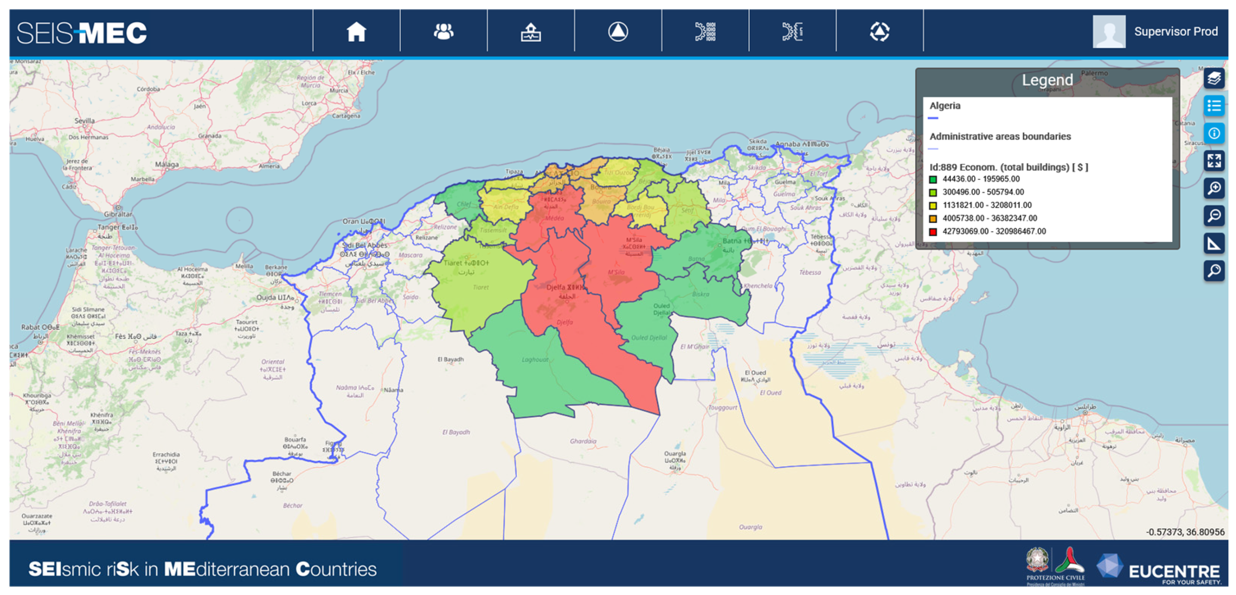The image size is (1236, 595).
Task: Open the layers panel button
Action: [x=1213, y=78]
